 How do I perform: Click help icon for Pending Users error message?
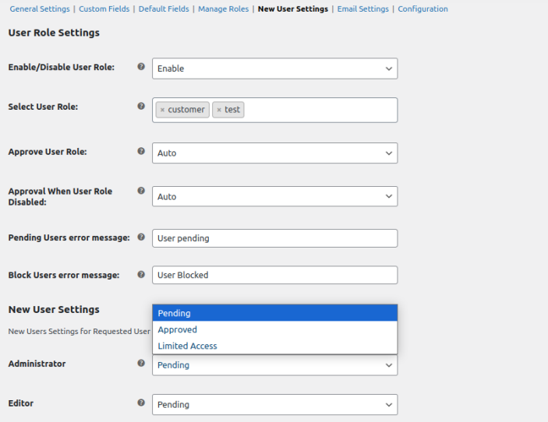point(141,237)
